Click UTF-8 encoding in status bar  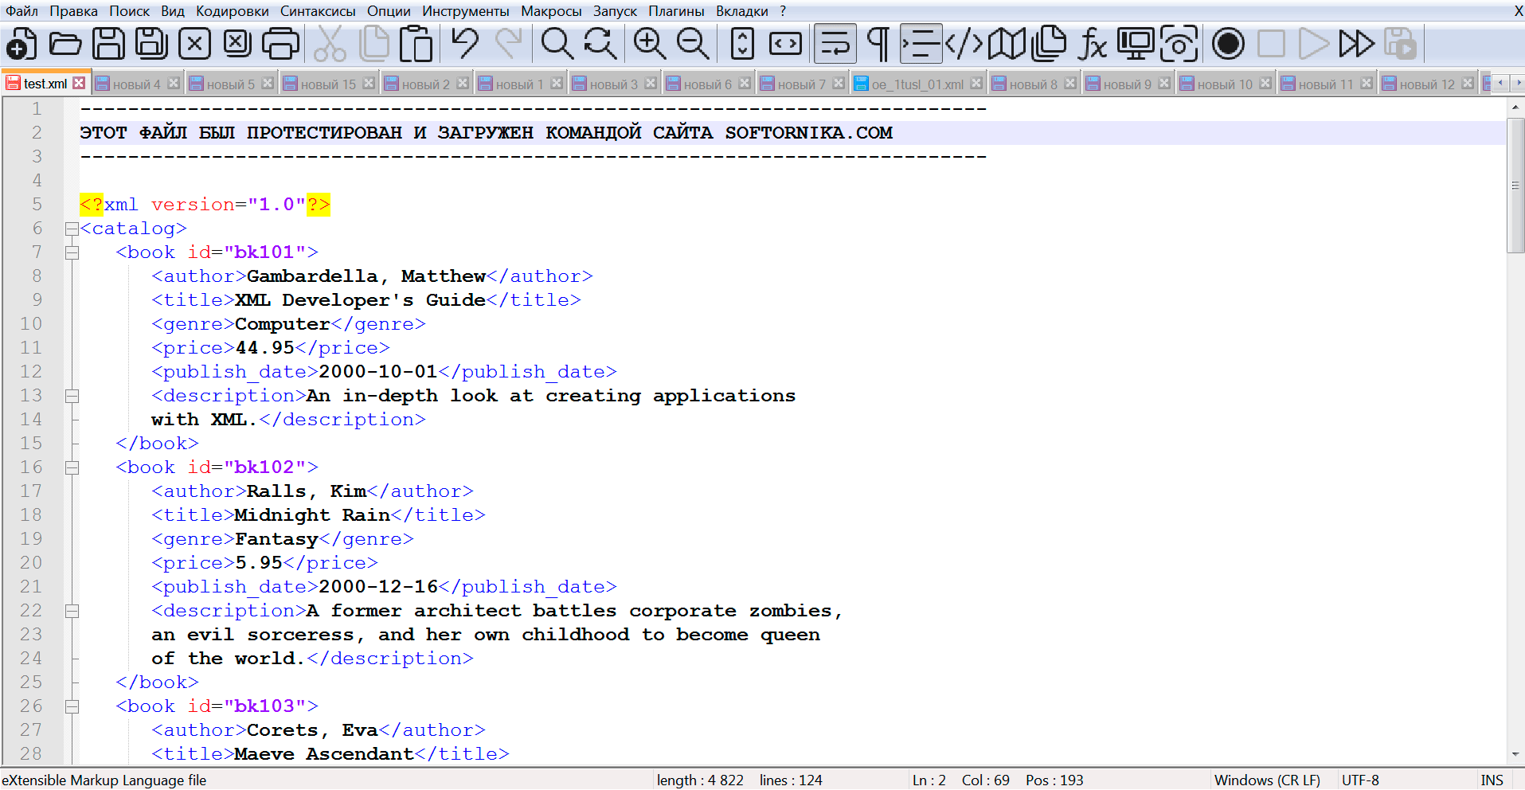(1360, 780)
